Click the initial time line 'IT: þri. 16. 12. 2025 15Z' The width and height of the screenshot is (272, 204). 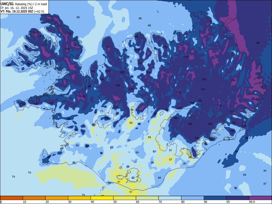17,8
